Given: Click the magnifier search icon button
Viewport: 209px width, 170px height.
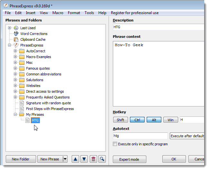Looking at the screenshot, I should [x=102, y=159].
